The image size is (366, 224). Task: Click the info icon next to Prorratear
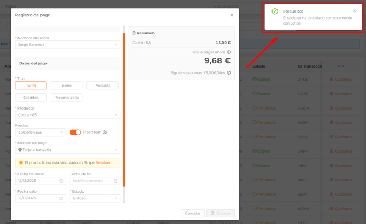click(105, 132)
